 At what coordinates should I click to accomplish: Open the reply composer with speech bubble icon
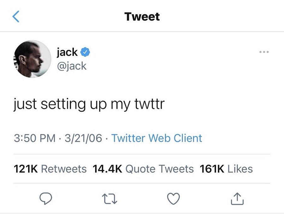[x=46, y=199]
